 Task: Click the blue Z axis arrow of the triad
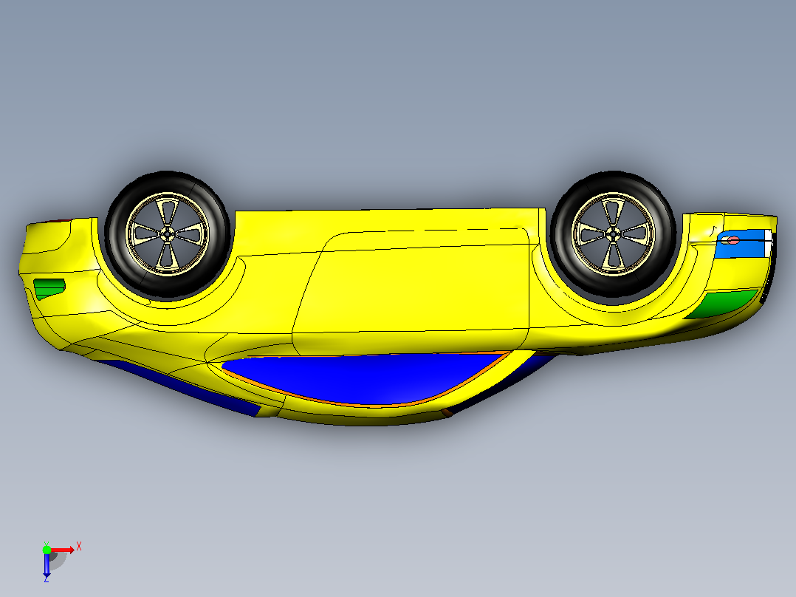coord(47,565)
